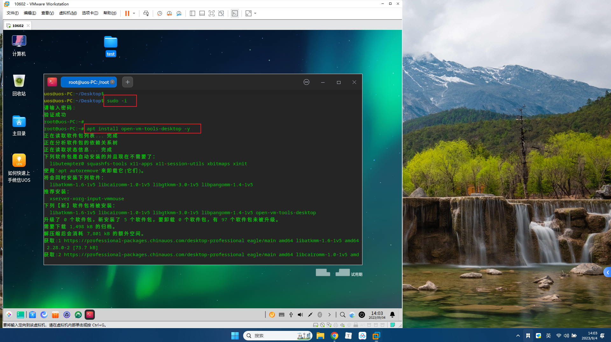The width and height of the screenshot is (611, 342).
Task: Click the bluetooth tray icon in UOS
Action: pyautogui.click(x=320, y=315)
